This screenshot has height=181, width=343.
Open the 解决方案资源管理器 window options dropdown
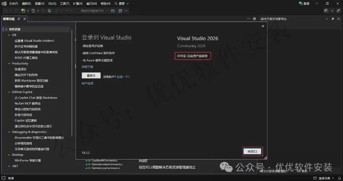tap(327, 19)
